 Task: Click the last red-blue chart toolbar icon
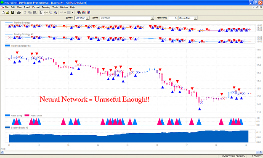pyautogui.click(x=88, y=13)
